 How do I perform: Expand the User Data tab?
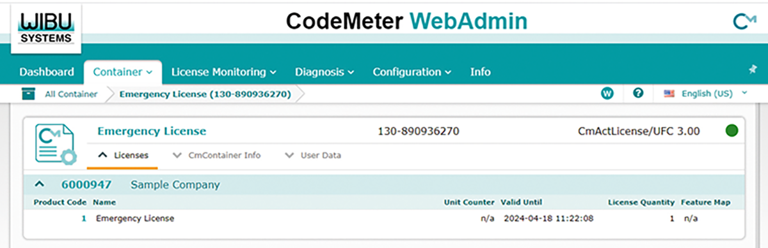click(x=313, y=155)
